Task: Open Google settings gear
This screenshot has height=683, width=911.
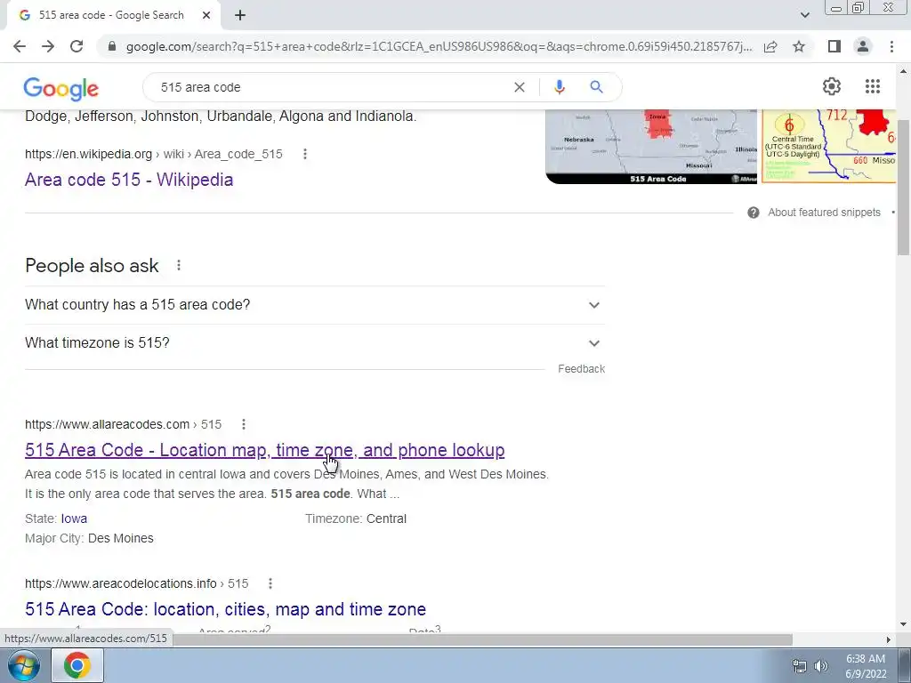Action: (832, 86)
